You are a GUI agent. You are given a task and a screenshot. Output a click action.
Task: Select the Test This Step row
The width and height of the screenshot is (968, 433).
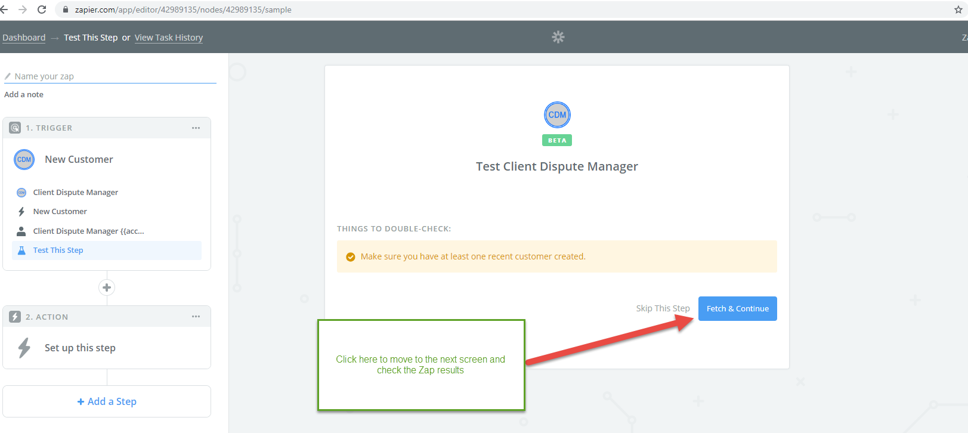107,250
